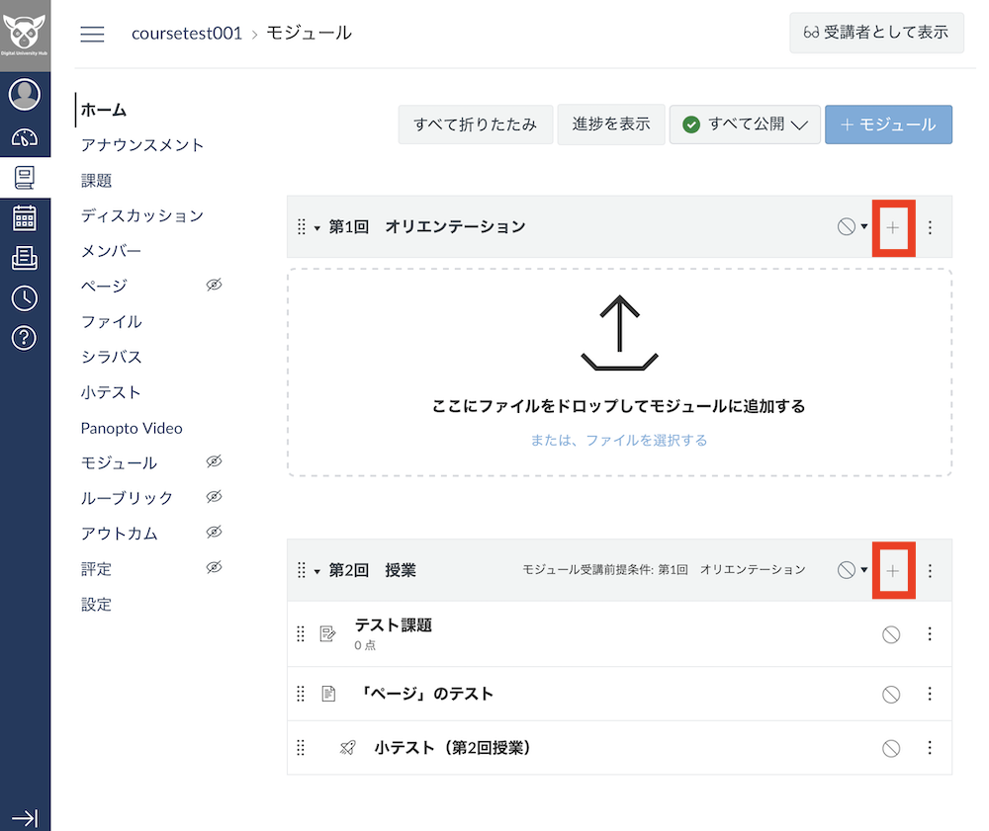
Task: Open the kebab menu for テスト課題
Action: [930, 634]
